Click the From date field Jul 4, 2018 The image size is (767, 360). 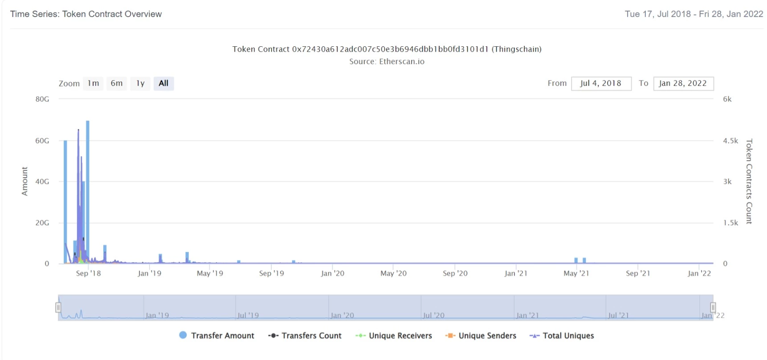601,83
